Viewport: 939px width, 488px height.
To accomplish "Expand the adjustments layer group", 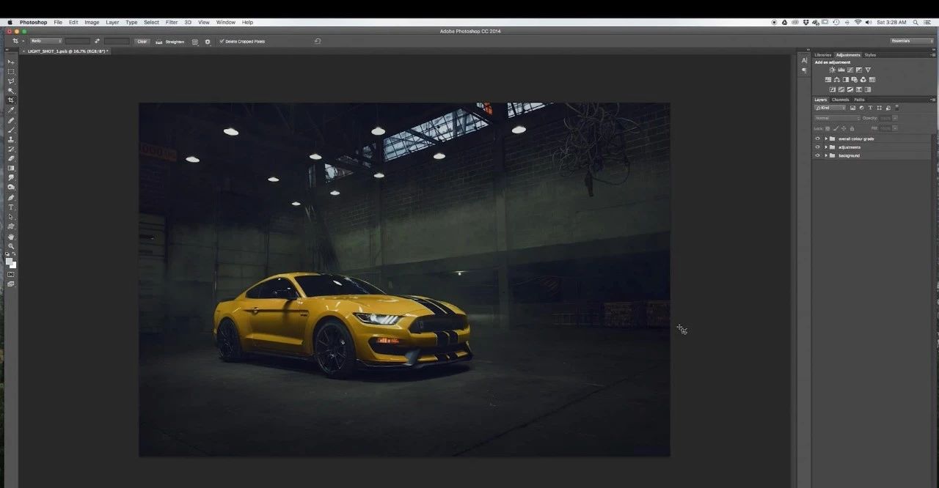I will pos(826,147).
